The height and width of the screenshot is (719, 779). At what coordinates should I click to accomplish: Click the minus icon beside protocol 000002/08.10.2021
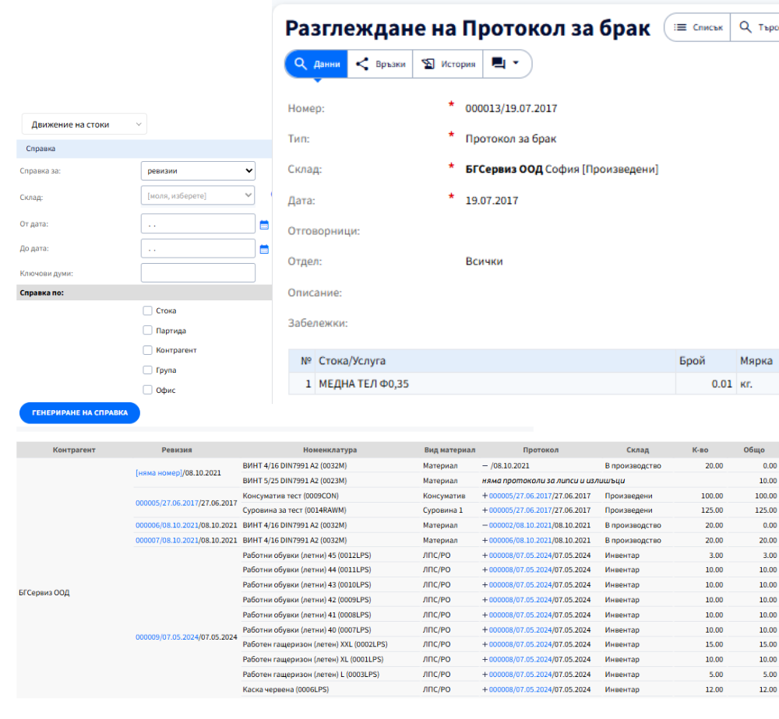click(485, 525)
